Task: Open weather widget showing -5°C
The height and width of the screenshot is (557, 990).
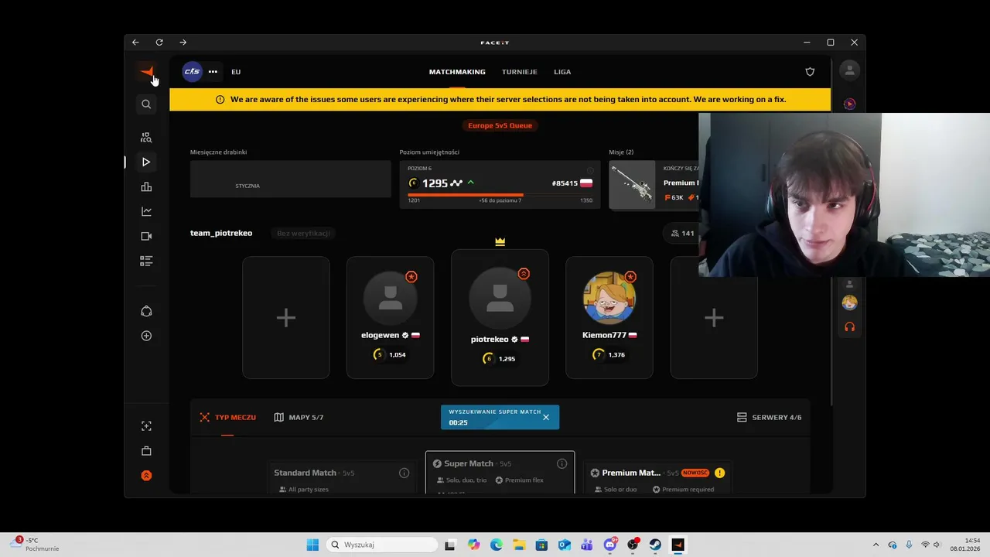Action: pyautogui.click(x=35, y=545)
